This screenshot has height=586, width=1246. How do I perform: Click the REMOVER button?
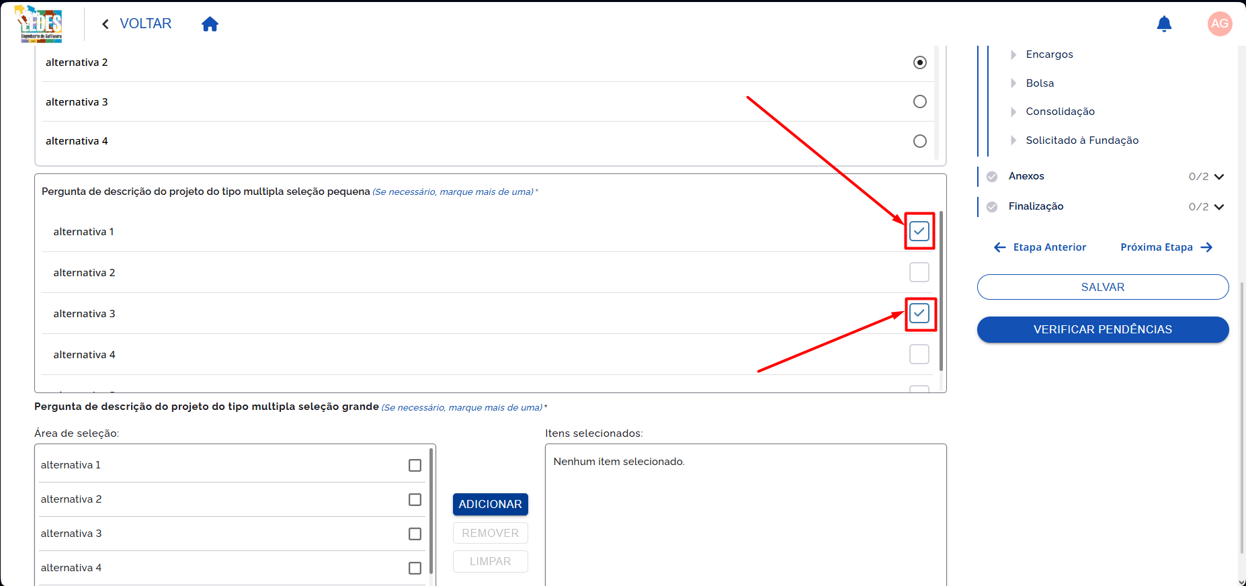tap(491, 533)
